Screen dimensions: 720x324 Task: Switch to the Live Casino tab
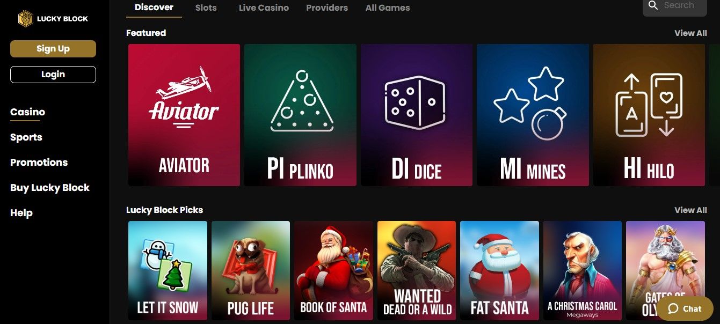264,8
